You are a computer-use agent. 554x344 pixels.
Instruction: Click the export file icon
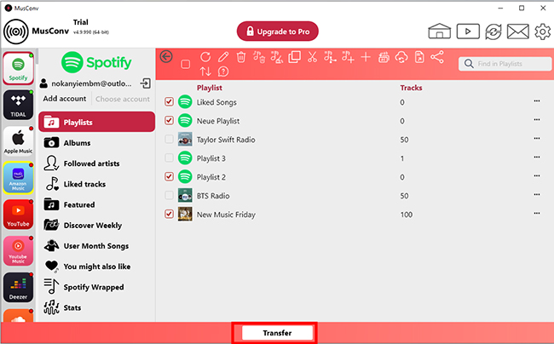419,57
